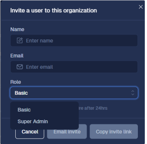Collapse the Role combo box showing Basic
This screenshot has width=147, height=144.
pos(74,93)
